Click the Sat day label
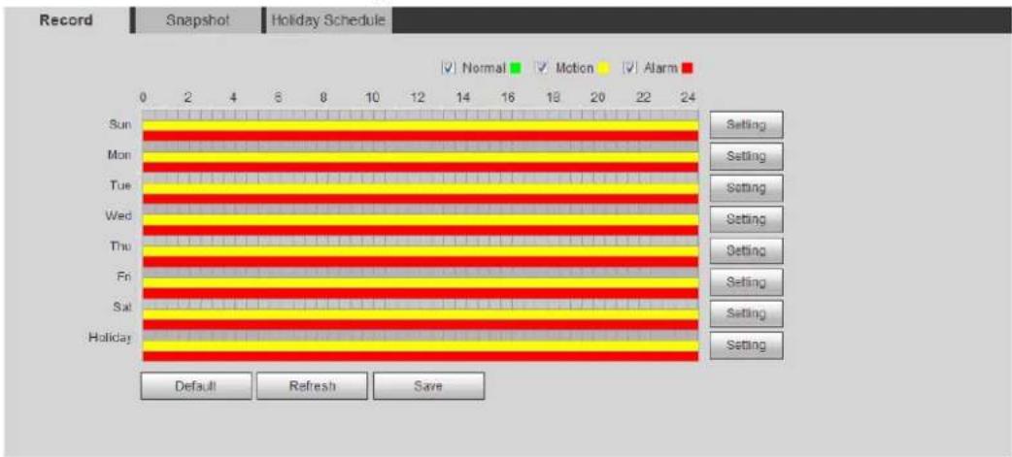Viewport: 1012px width, 457px height. (x=122, y=307)
